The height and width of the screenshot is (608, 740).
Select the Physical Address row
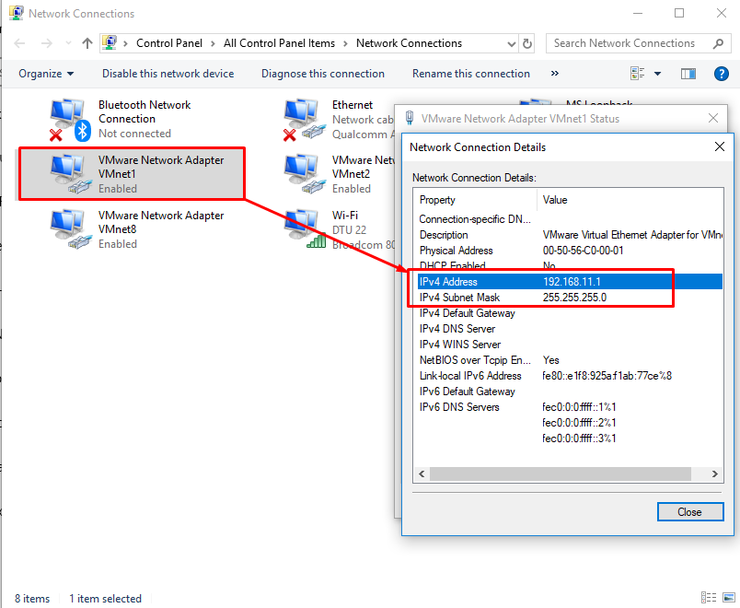pyautogui.click(x=569, y=251)
